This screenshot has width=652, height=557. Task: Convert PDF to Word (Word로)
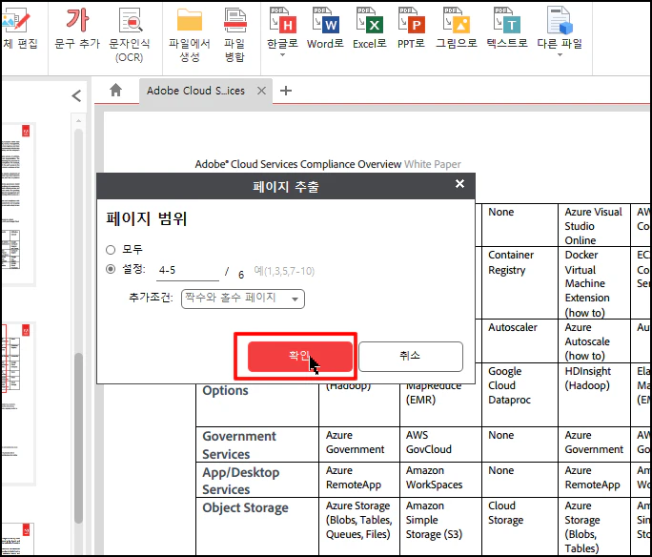(x=326, y=30)
